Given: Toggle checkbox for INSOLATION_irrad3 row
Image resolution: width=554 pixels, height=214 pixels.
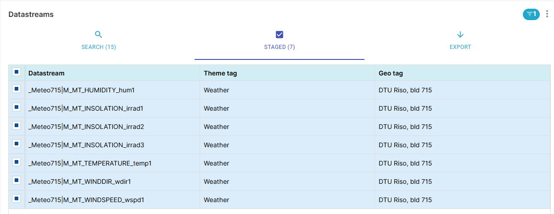Looking at the screenshot, I should coord(16,144).
